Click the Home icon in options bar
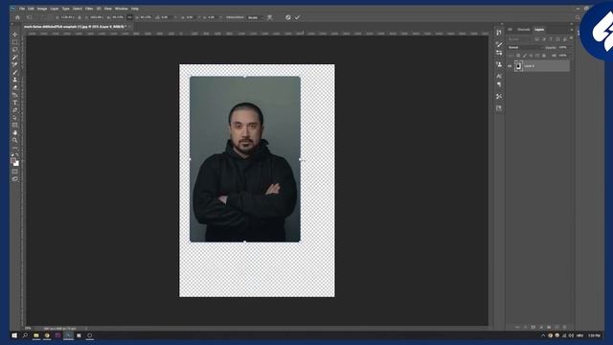Image resolution: width=613 pixels, height=345 pixels. 17,17
